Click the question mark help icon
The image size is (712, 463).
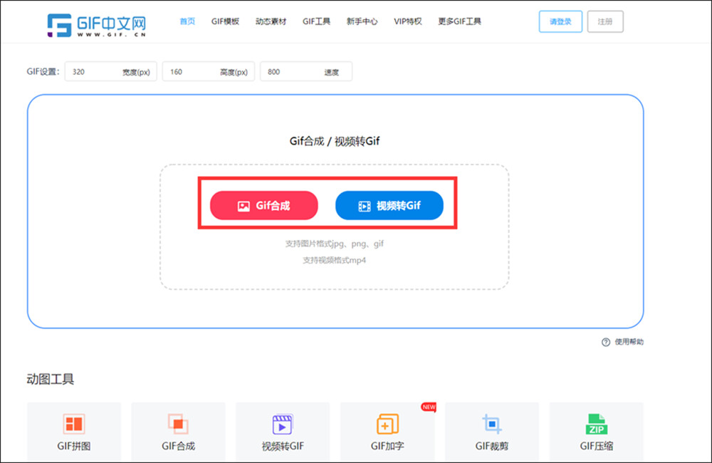[x=606, y=342]
